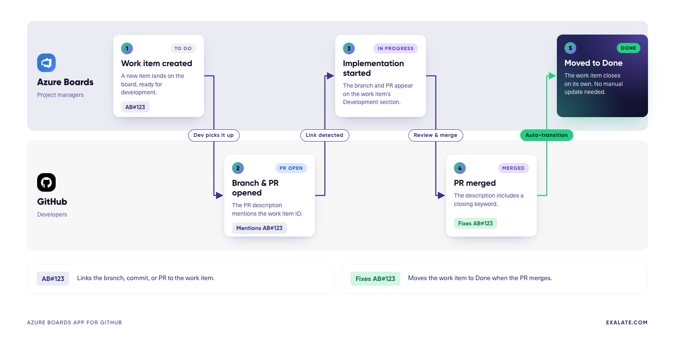The width and height of the screenshot is (675, 337).
Task: Click the IN PROGRESS status badge
Action: [396, 48]
